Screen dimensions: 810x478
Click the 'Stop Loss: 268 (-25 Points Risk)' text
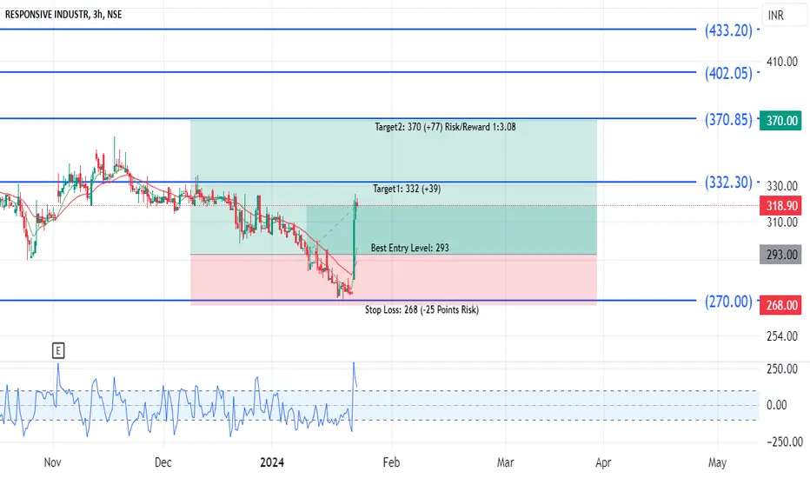[x=422, y=309]
